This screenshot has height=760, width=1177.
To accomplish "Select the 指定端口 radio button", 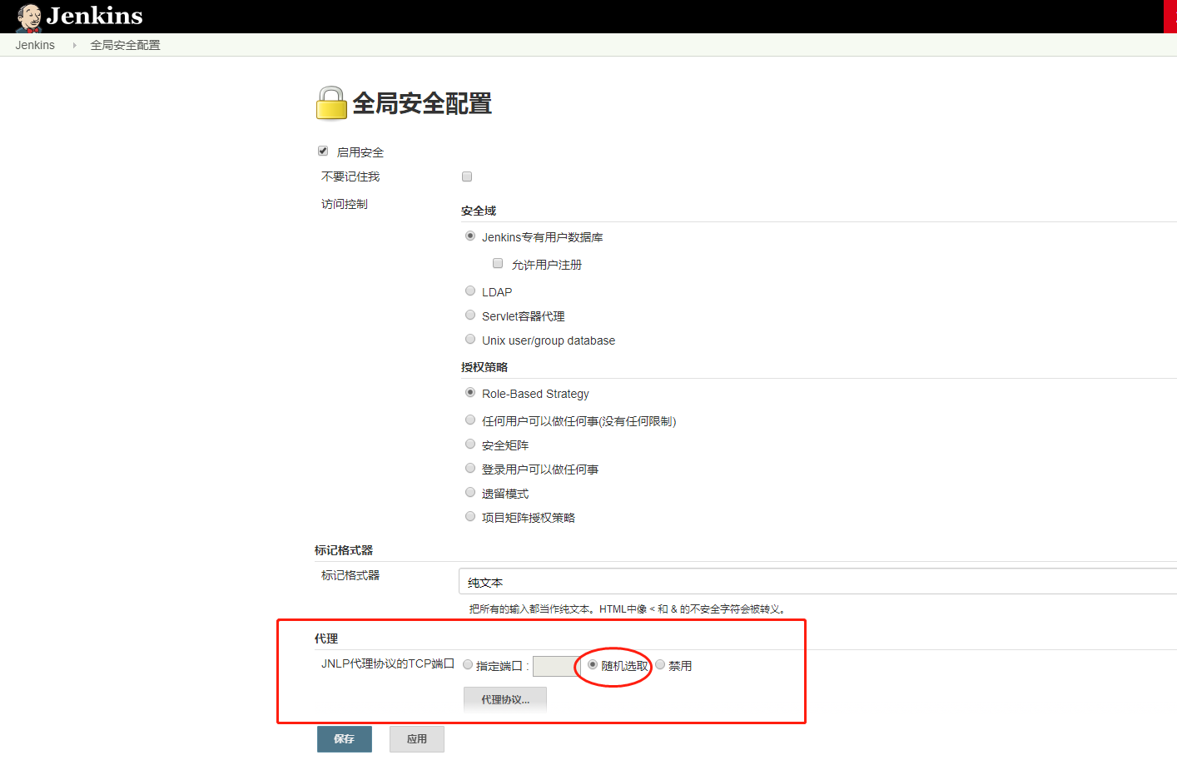I will click(468, 664).
